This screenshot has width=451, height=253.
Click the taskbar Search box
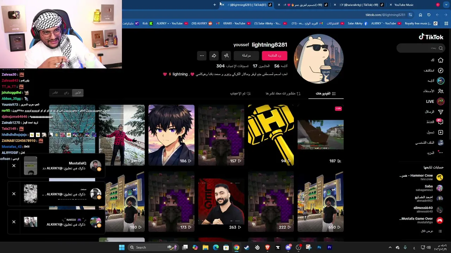point(153,247)
